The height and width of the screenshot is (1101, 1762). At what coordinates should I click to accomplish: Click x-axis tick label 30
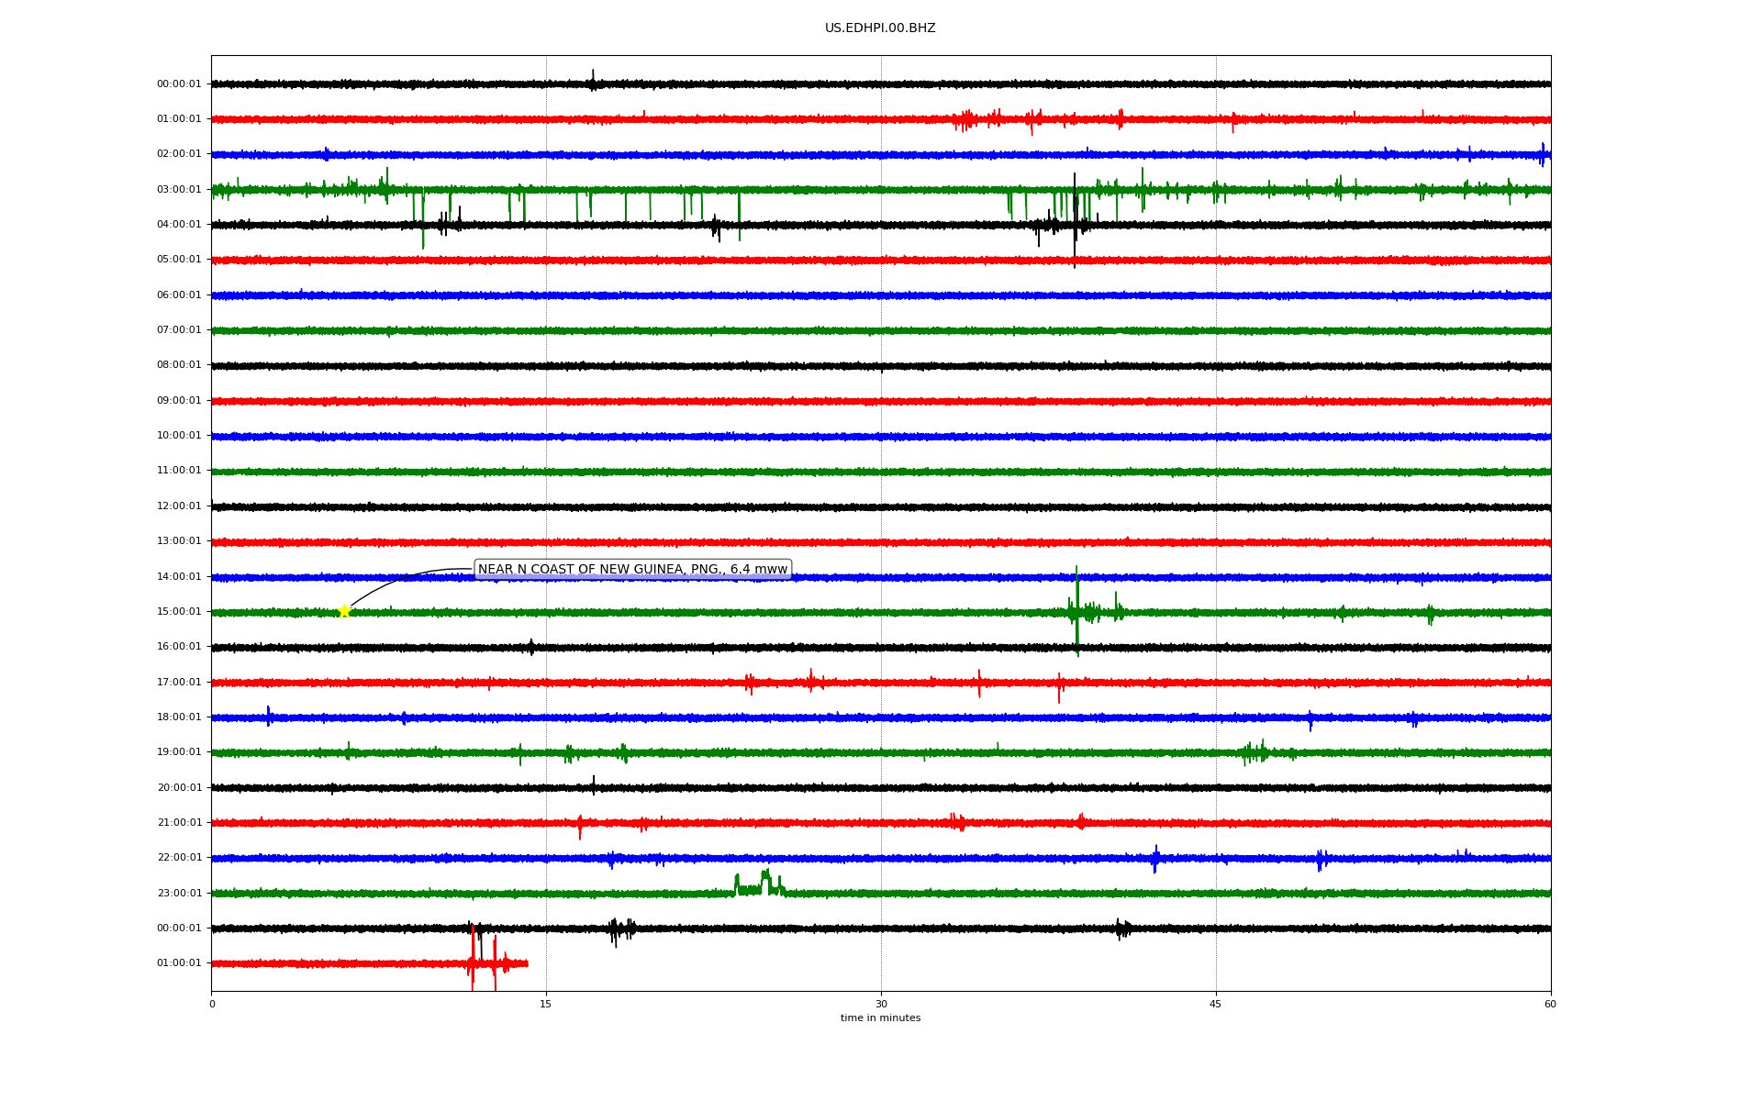[x=881, y=1004]
